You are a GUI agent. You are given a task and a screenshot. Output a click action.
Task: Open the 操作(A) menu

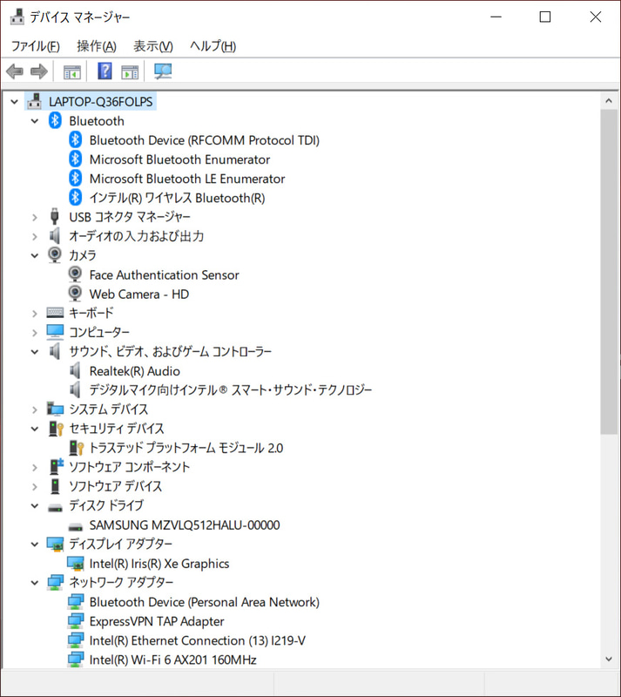[x=97, y=46]
